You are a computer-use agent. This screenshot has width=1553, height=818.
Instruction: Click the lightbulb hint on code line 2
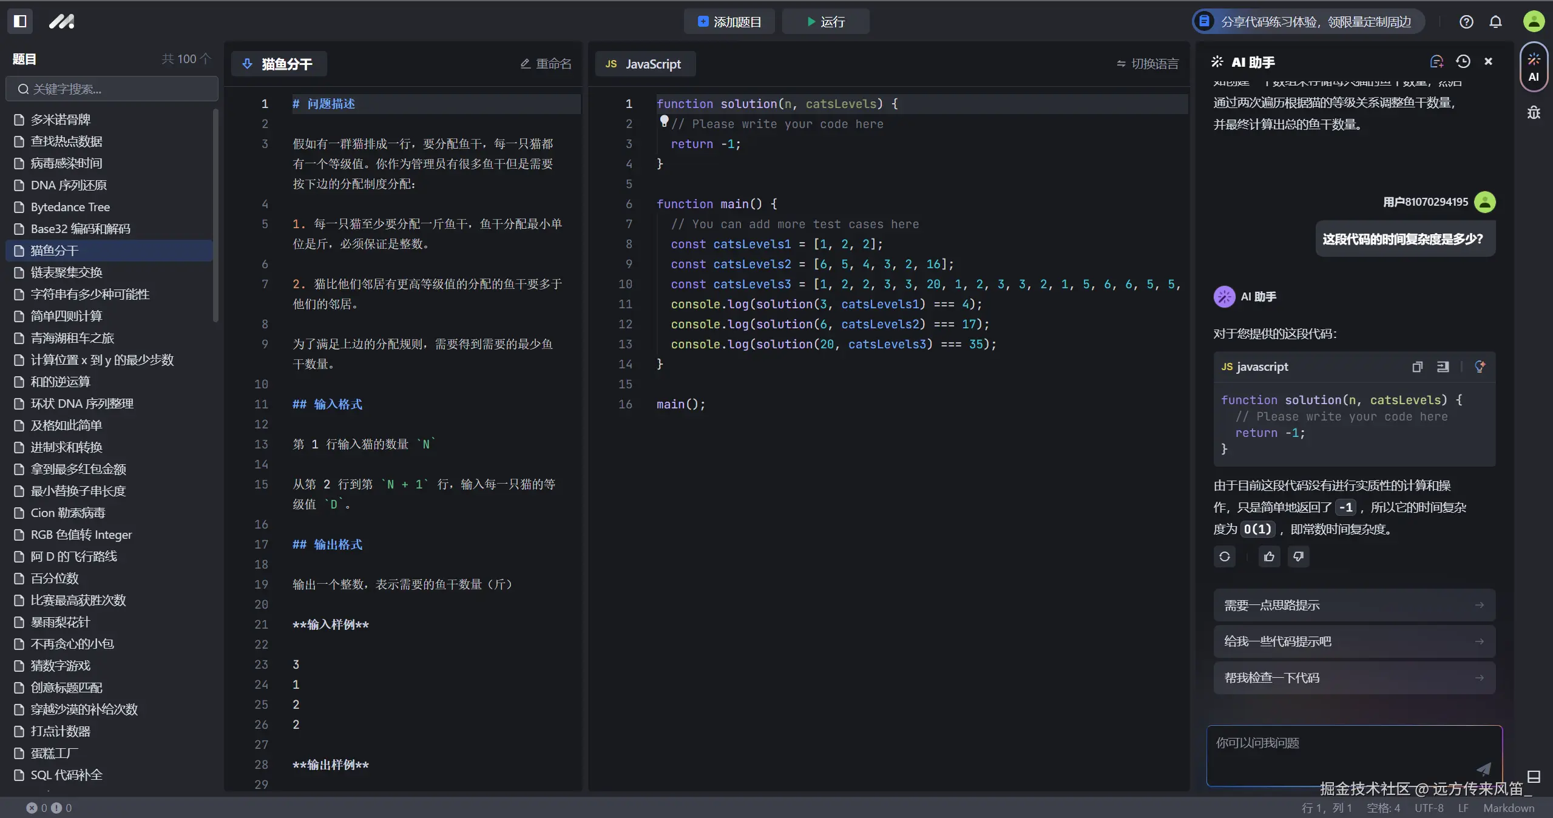pyautogui.click(x=664, y=121)
